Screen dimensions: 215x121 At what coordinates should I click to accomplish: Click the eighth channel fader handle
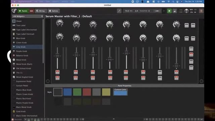pos(176,66)
